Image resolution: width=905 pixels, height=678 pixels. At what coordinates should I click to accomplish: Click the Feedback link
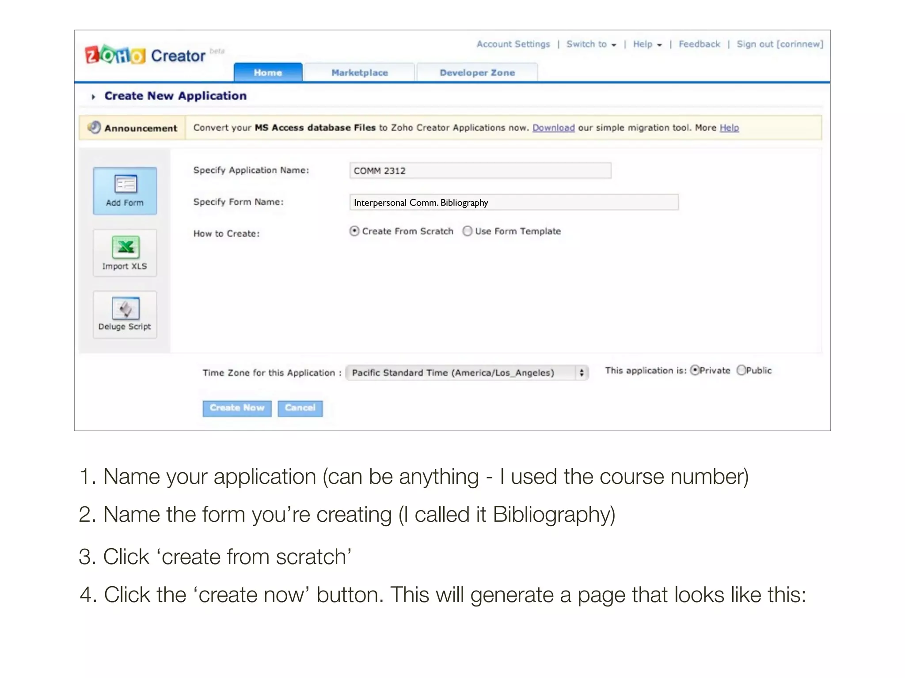(700, 44)
